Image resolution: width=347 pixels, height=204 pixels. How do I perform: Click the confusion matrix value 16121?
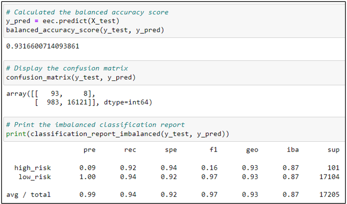[x=77, y=103]
